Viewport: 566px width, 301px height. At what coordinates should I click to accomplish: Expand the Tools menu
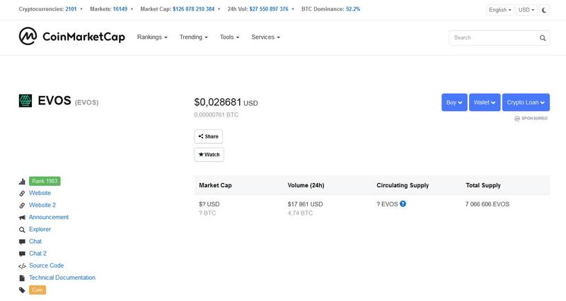coord(229,37)
